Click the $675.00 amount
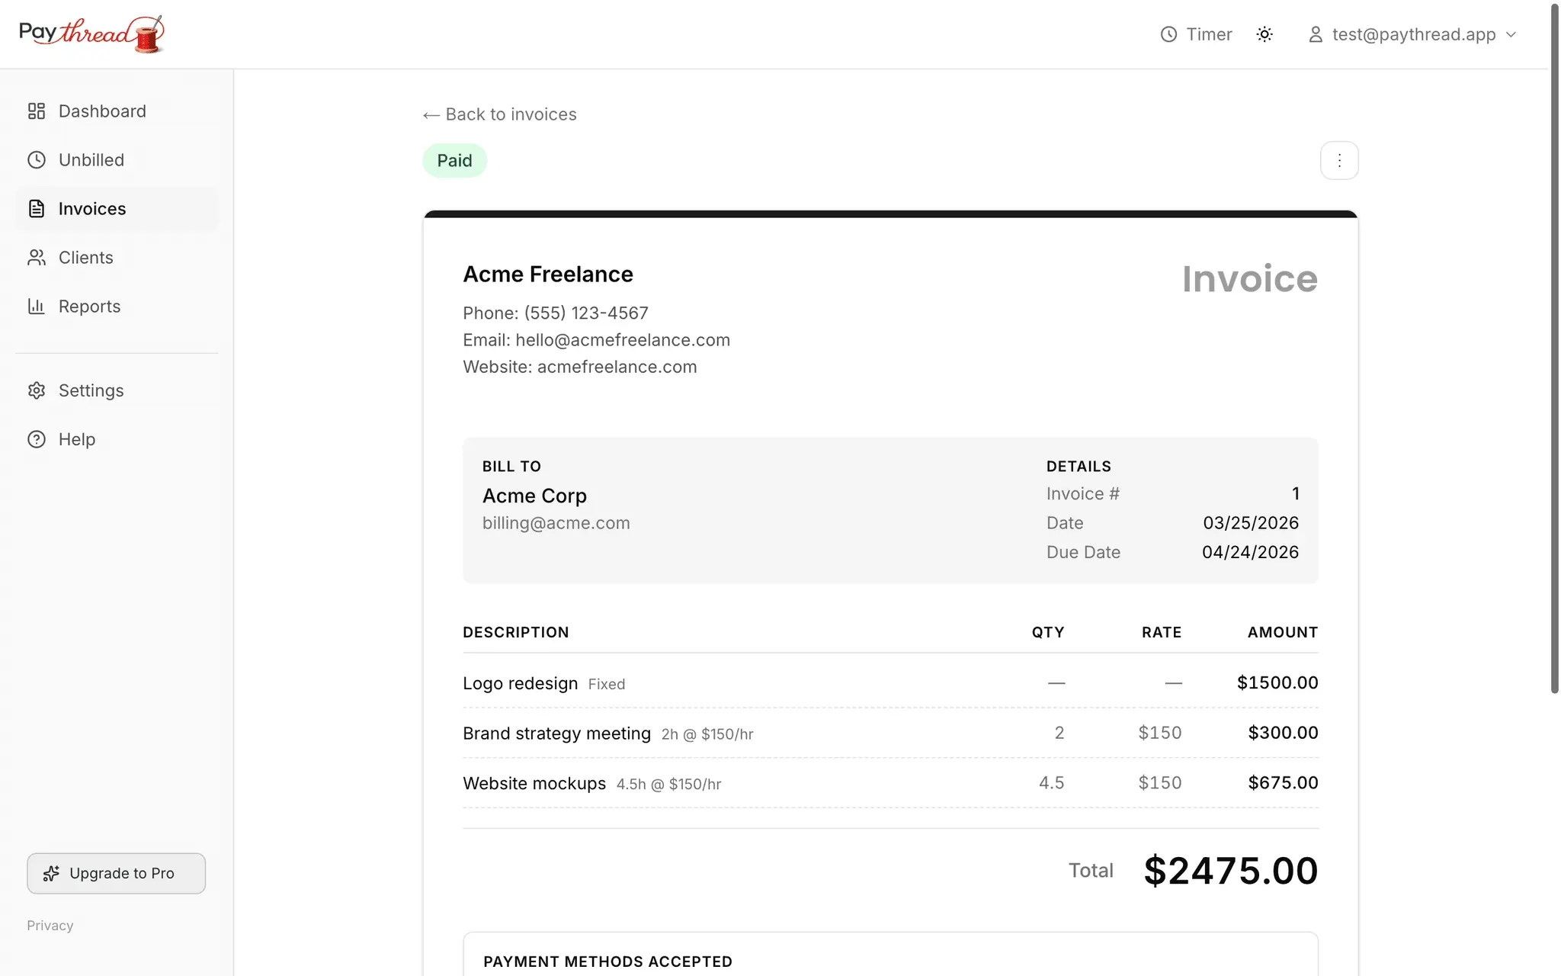1561x976 pixels. (x=1283, y=783)
